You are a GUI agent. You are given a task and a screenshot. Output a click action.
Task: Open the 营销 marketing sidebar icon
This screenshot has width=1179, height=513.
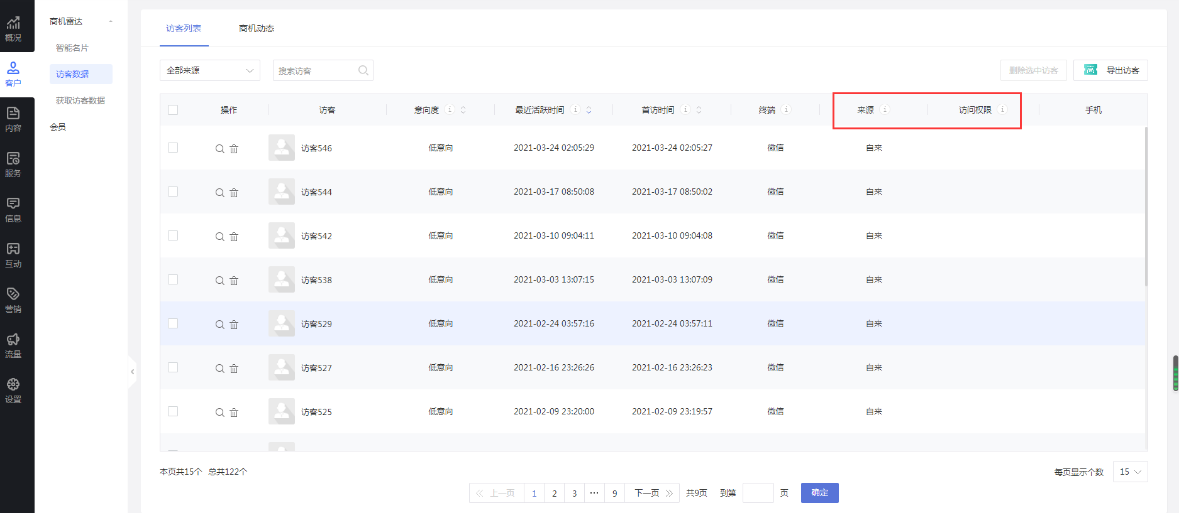click(13, 300)
